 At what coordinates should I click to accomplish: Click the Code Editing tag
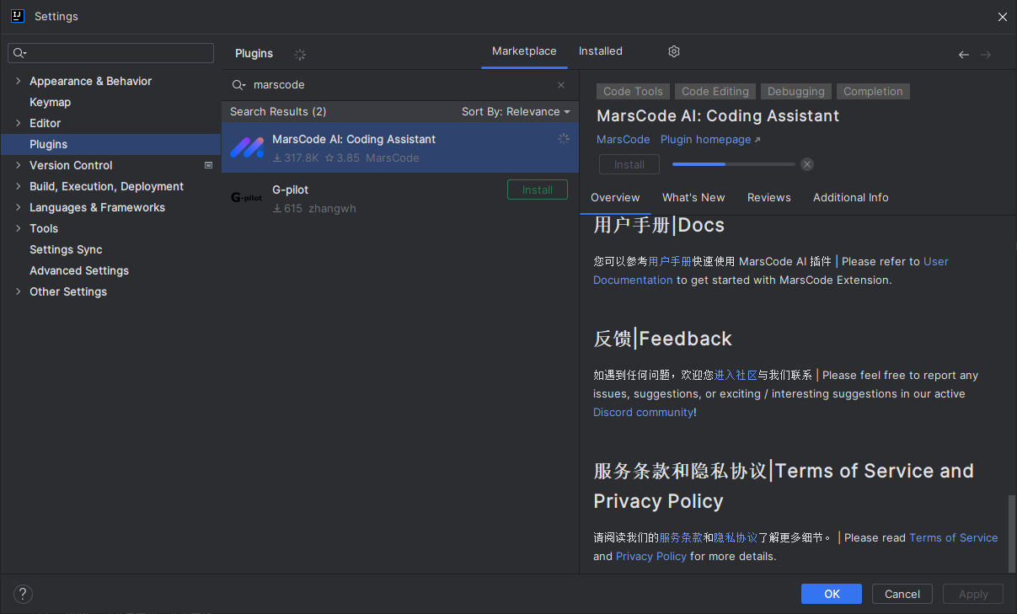[715, 92]
